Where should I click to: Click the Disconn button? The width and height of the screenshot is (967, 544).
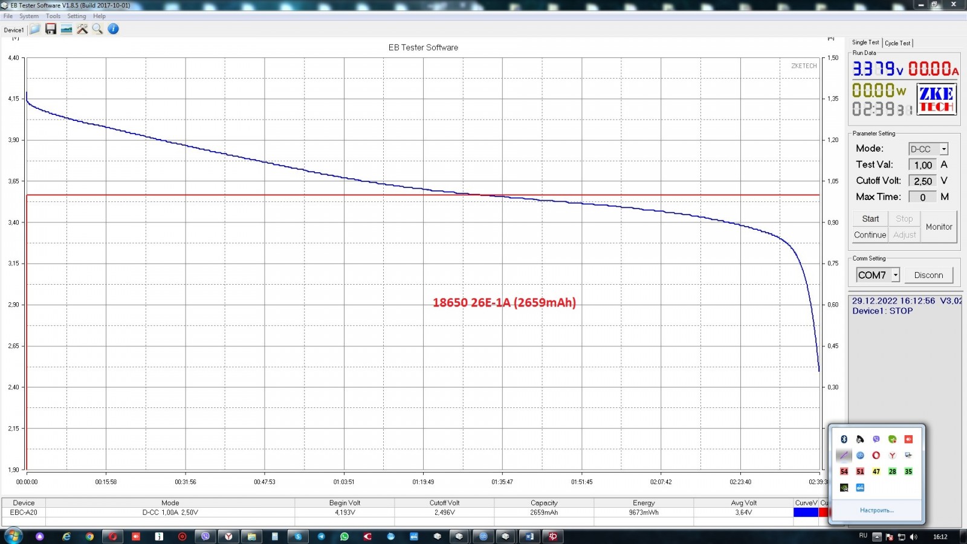point(928,275)
